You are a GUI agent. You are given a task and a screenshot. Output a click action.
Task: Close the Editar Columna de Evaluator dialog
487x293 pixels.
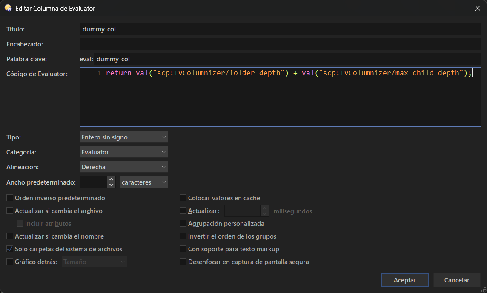pyautogui.click(x=477, y=8)
